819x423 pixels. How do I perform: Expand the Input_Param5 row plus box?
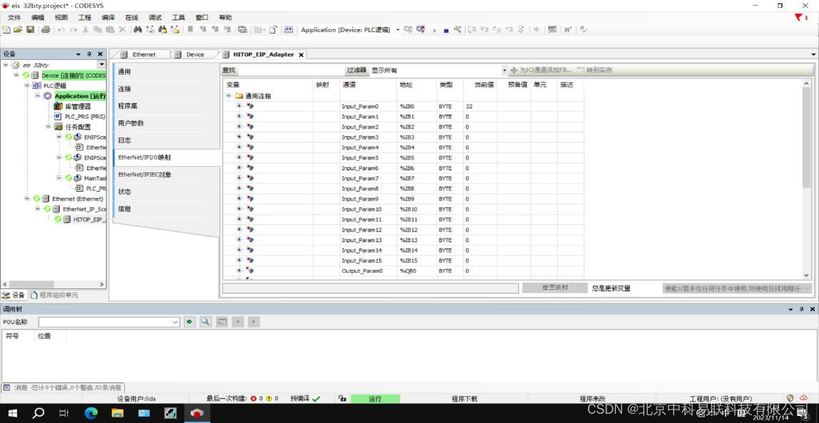coord(239,157)
